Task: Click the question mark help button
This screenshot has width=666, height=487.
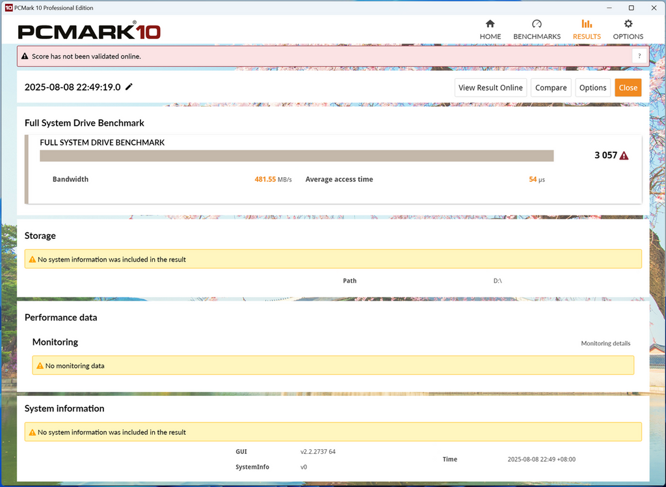Action: tap(639, 56)
